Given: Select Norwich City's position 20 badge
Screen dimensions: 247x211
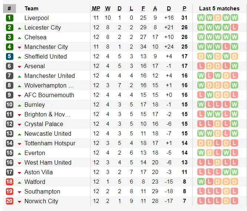Looking at the screenshot, I should point(9,201).
